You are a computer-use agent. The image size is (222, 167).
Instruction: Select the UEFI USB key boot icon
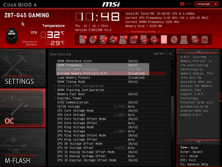[x=123, y=39]
